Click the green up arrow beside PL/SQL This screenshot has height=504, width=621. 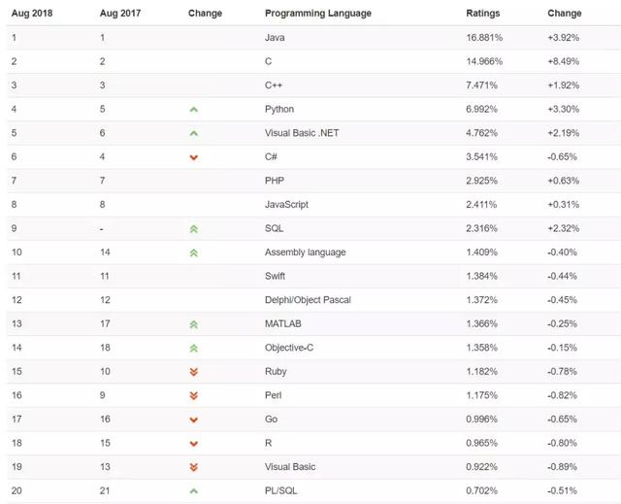pos(194,490)
